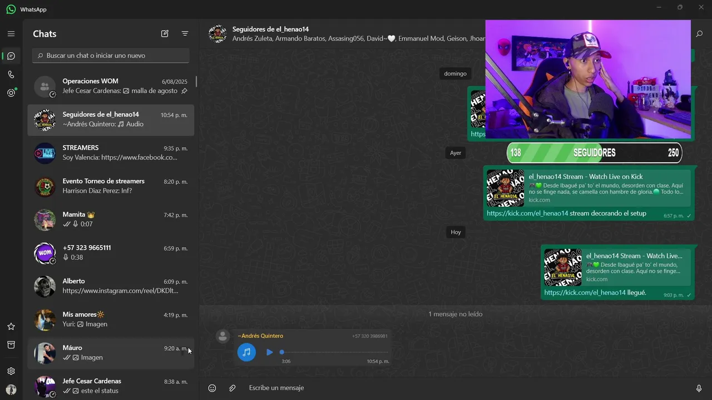Click the WhatsApp logo in title bar
Screen dimensions: 712x400
point(11,9)
